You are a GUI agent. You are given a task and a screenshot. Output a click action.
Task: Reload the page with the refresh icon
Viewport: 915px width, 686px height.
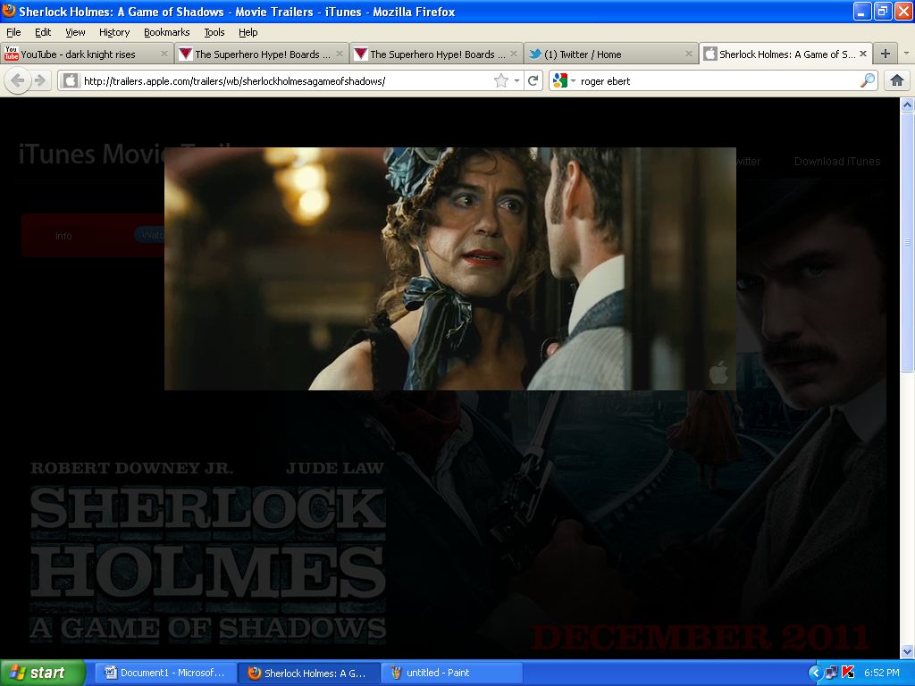[533, 80]
